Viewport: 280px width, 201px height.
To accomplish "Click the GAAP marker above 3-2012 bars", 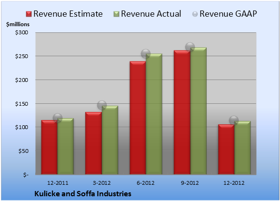I will click(102, 105).
